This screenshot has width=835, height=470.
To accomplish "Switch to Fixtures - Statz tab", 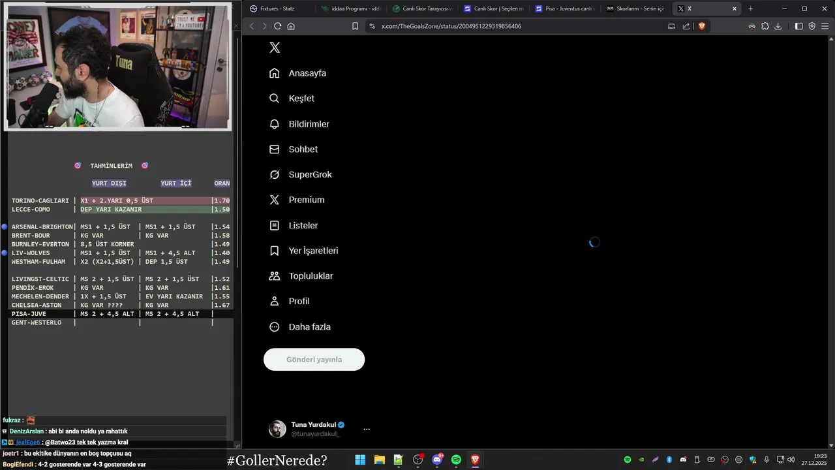I will pos(279,8).
